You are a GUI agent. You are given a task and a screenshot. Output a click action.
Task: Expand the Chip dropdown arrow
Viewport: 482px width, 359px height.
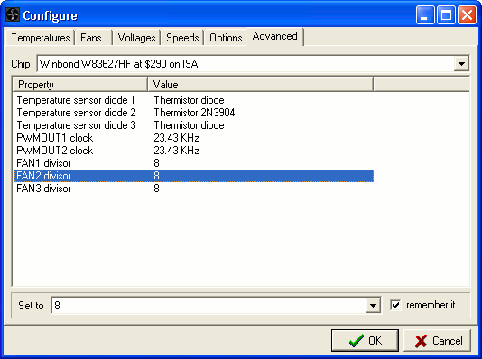coord(461,64)
